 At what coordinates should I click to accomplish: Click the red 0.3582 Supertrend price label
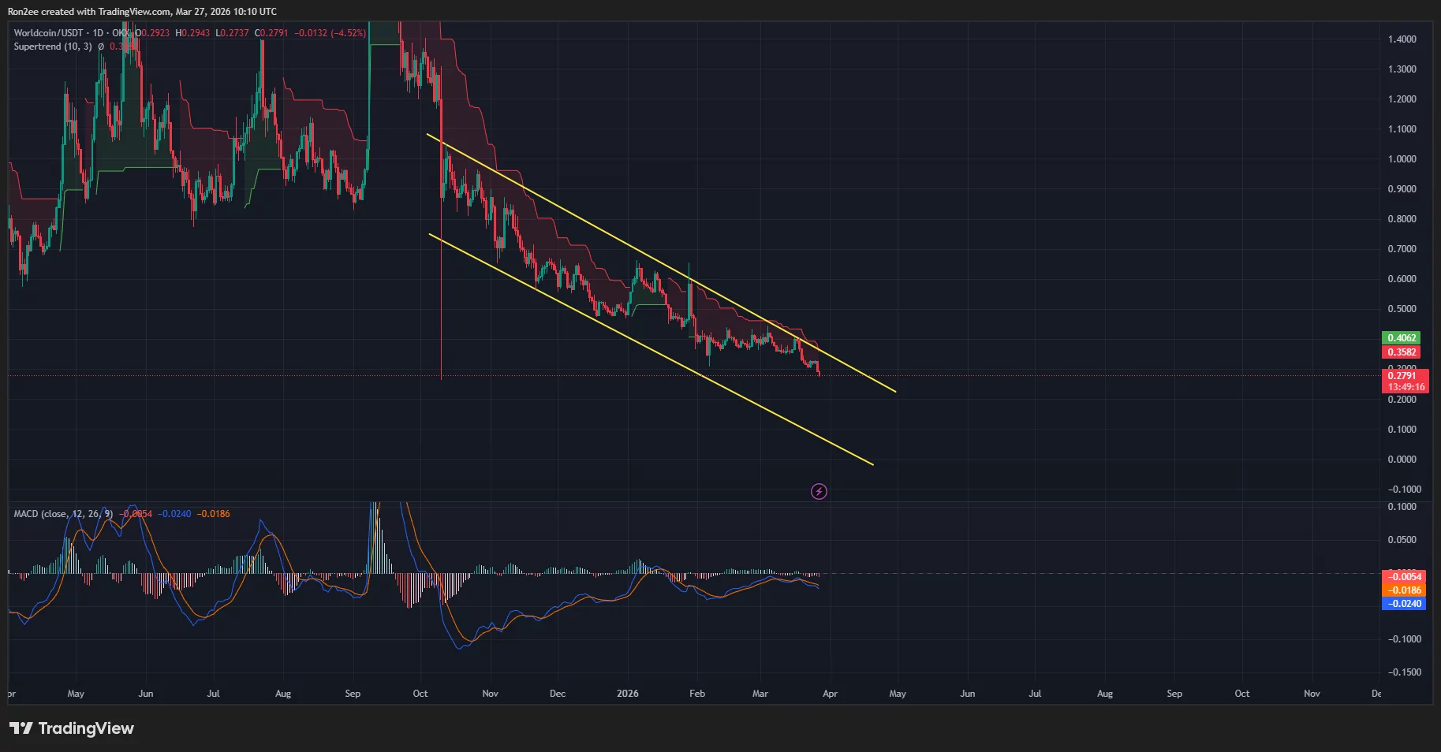click(1401, 352)
